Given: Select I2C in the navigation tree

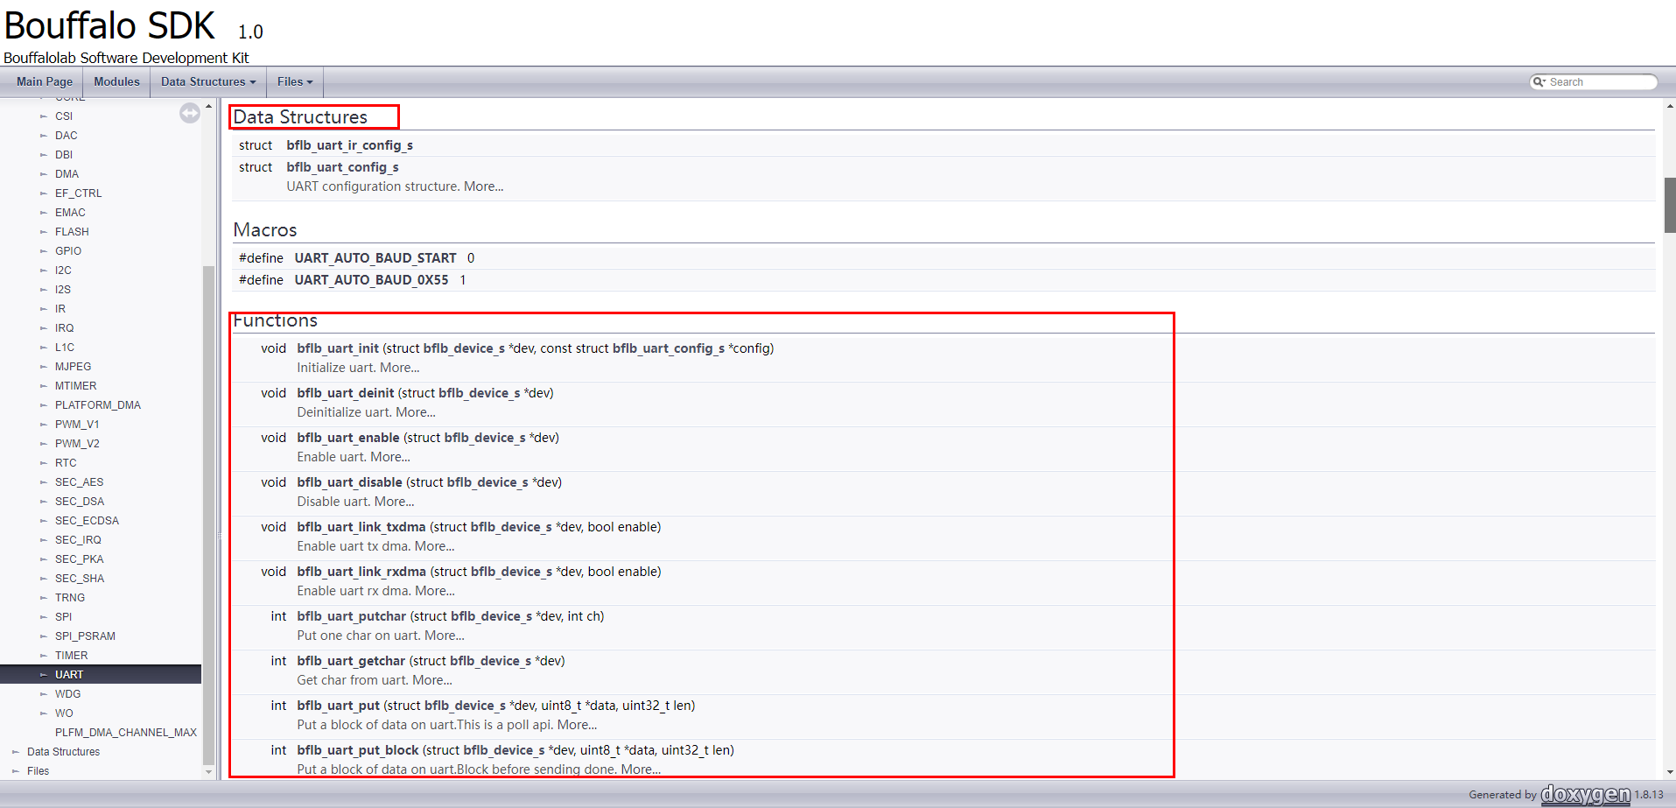Looking at the screenshot, I should tap(63, 271).
